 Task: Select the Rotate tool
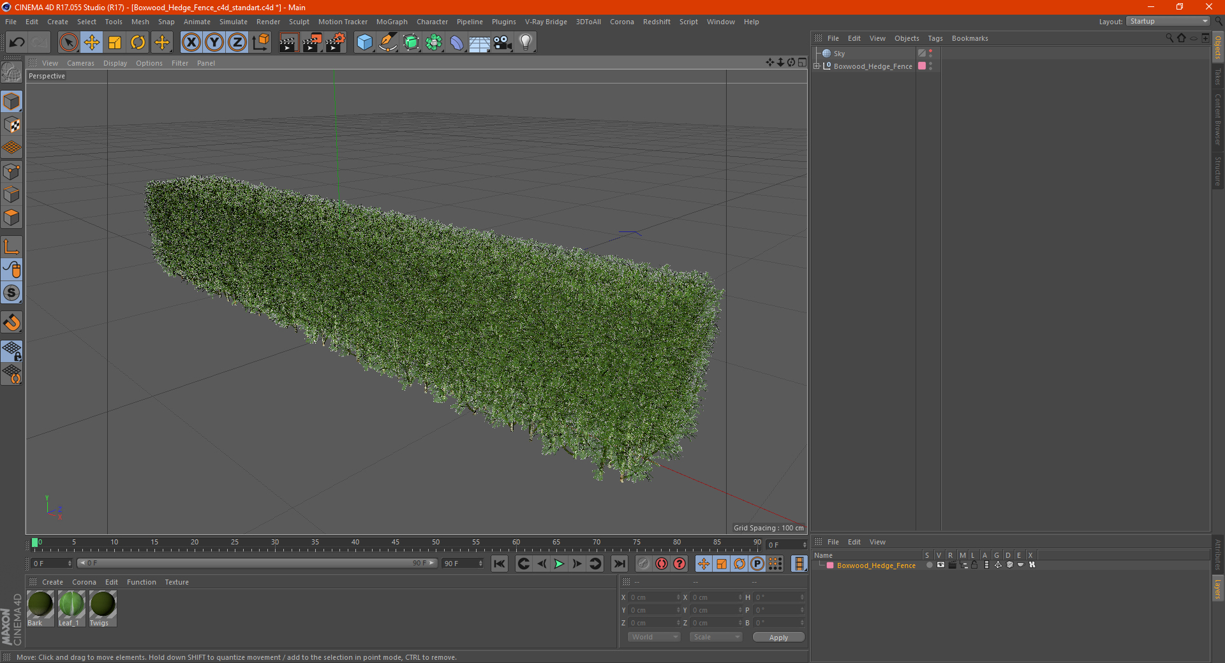(138, 43)
